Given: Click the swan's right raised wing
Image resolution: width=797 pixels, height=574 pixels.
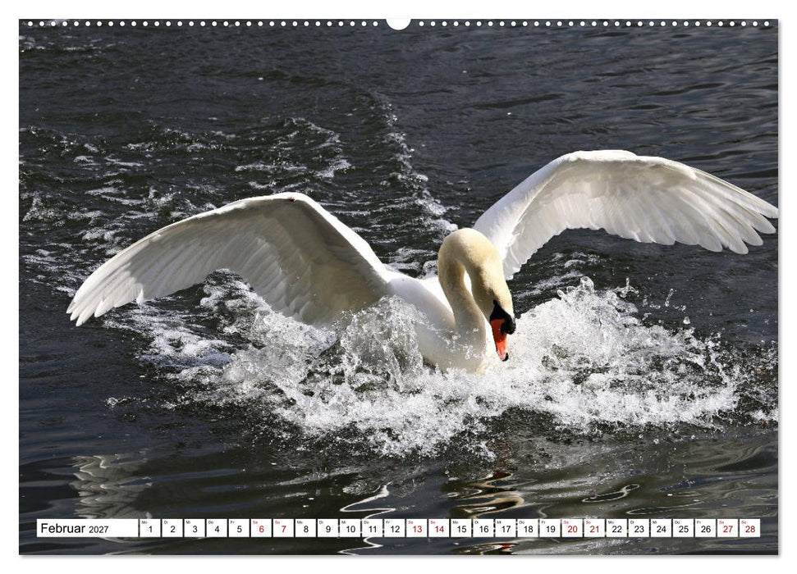Looking at the screenshot, I should (625, 203).
